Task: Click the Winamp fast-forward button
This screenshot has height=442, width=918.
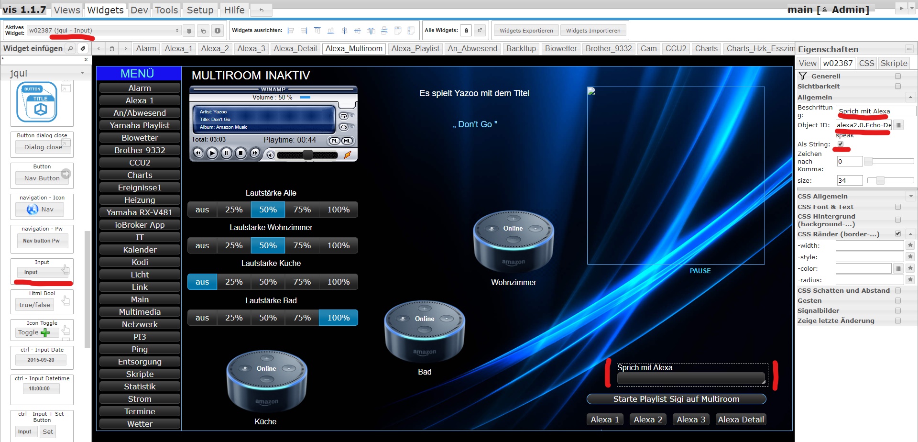Action: (255, 153)
